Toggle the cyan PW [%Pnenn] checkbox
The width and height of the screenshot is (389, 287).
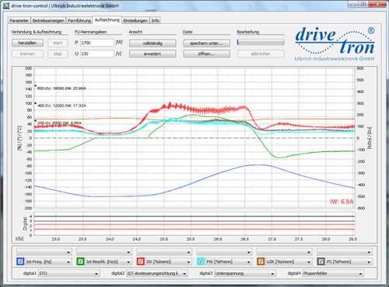201,261
